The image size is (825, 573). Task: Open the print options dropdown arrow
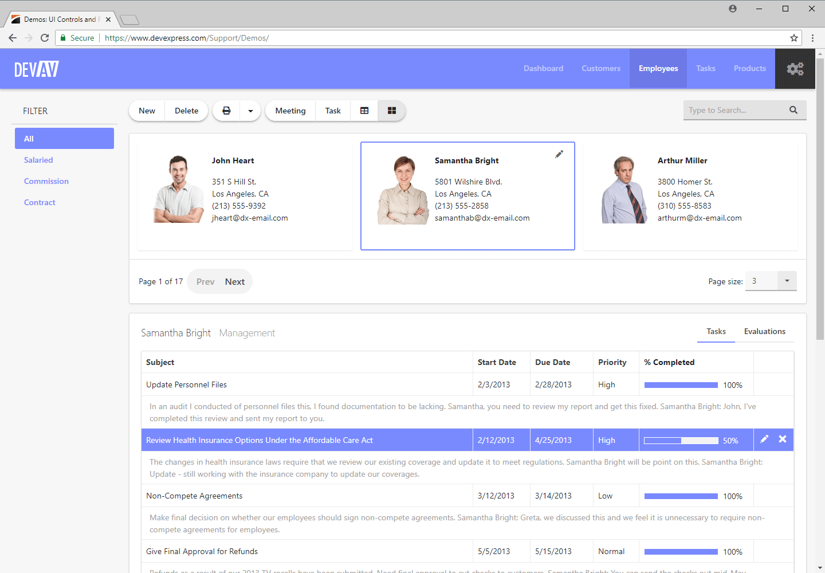click(250, 110)
